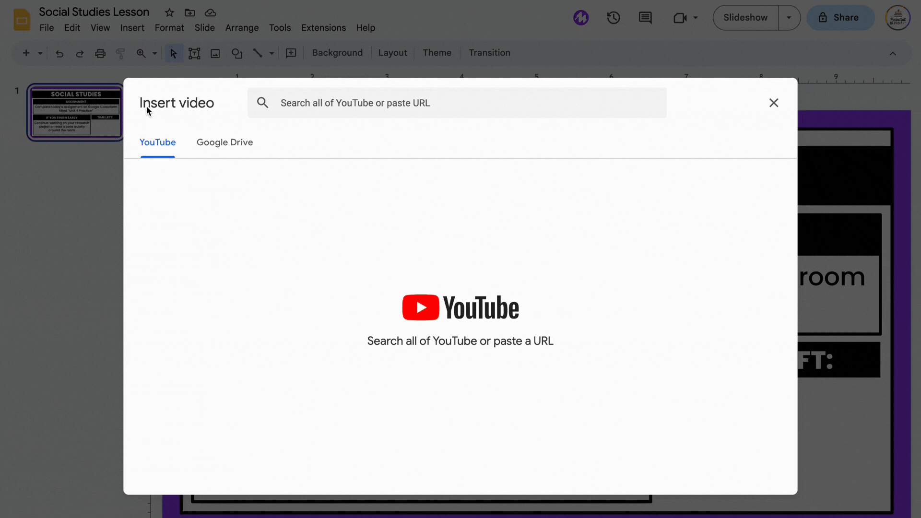Viewport: 921px width, 518px height.
Task: Click the move to folder icon
Action: 190,12
